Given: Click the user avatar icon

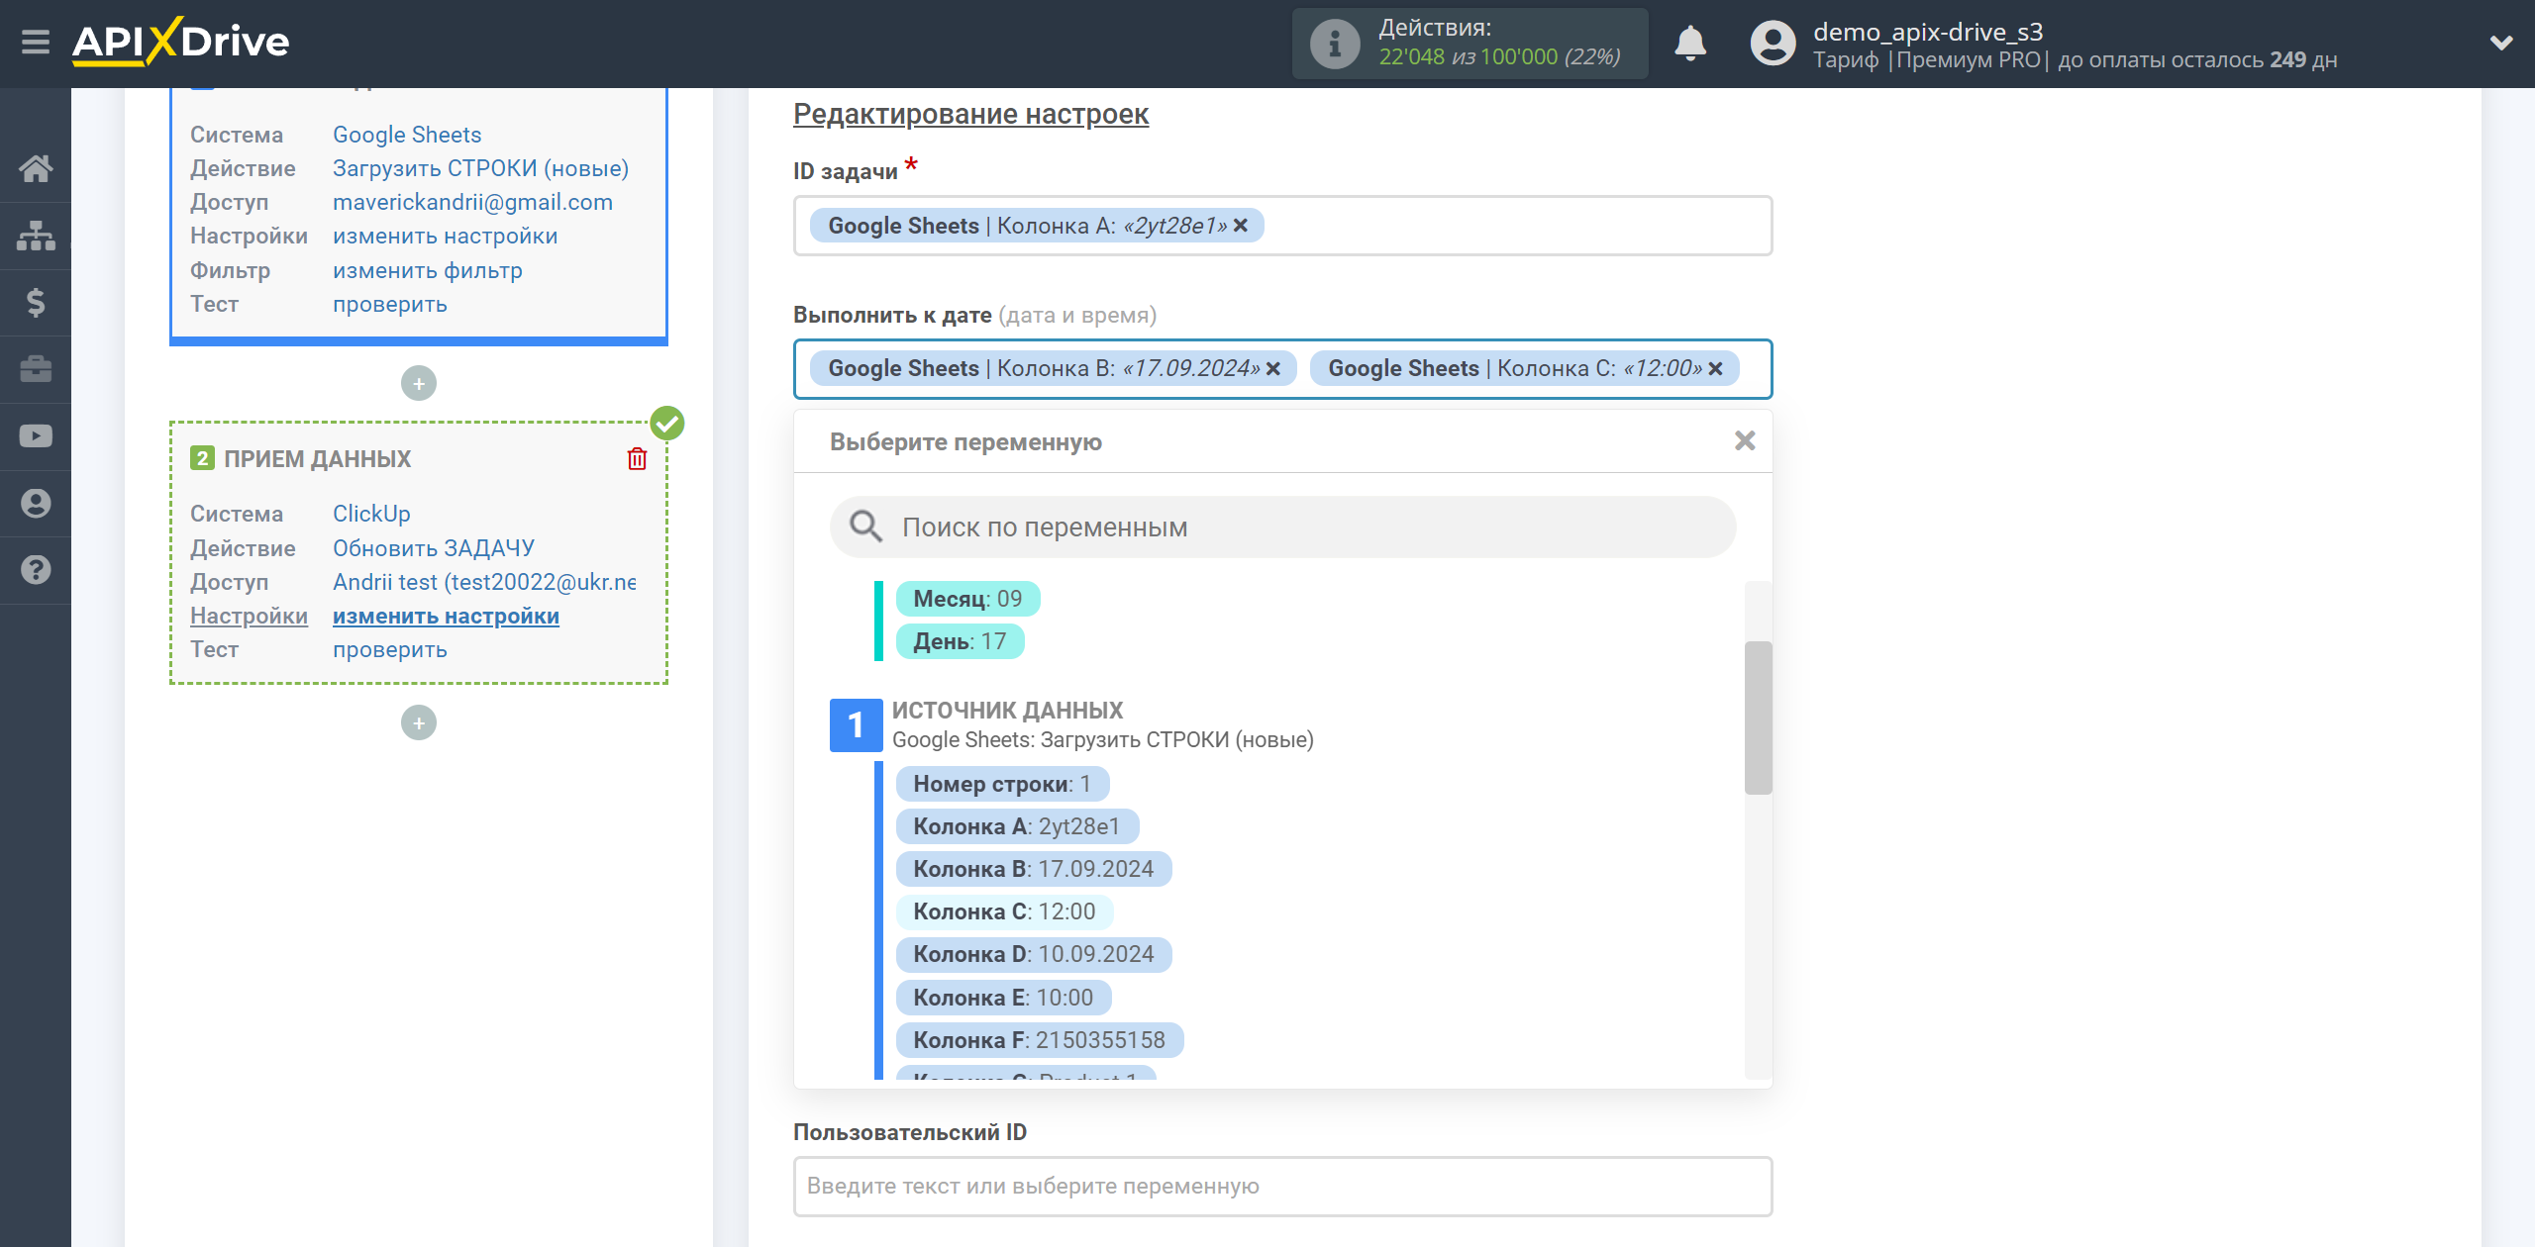Looking at the screenshot, I should pyautogui.click(x=1773, y=44).
